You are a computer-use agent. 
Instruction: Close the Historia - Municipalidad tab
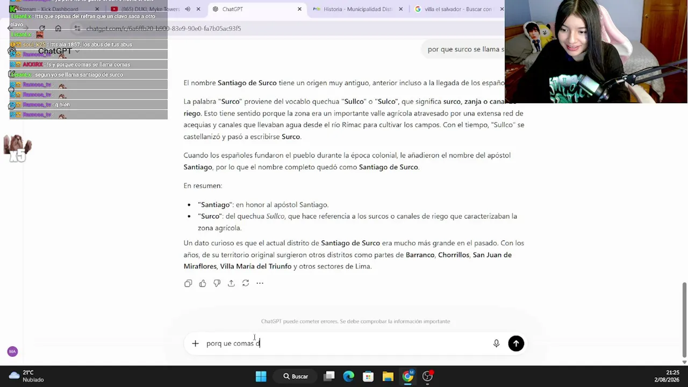pyautogui.click(x=400, y=9)
